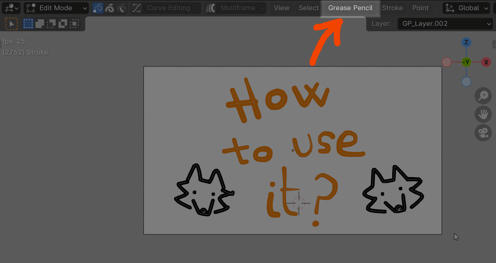Open the Edit Mode selector dropdown
Viewport: 496px width, 263px height.
(x=56, y=8)
